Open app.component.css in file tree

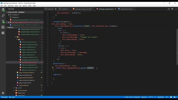(x=26, y=75)
